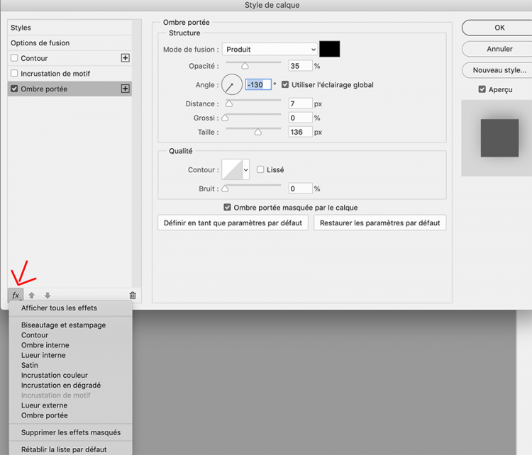Screen dimensions: 532x455
Task: Toggle Incrustation de motif checkbox
Action: click(x=14, y=74)
